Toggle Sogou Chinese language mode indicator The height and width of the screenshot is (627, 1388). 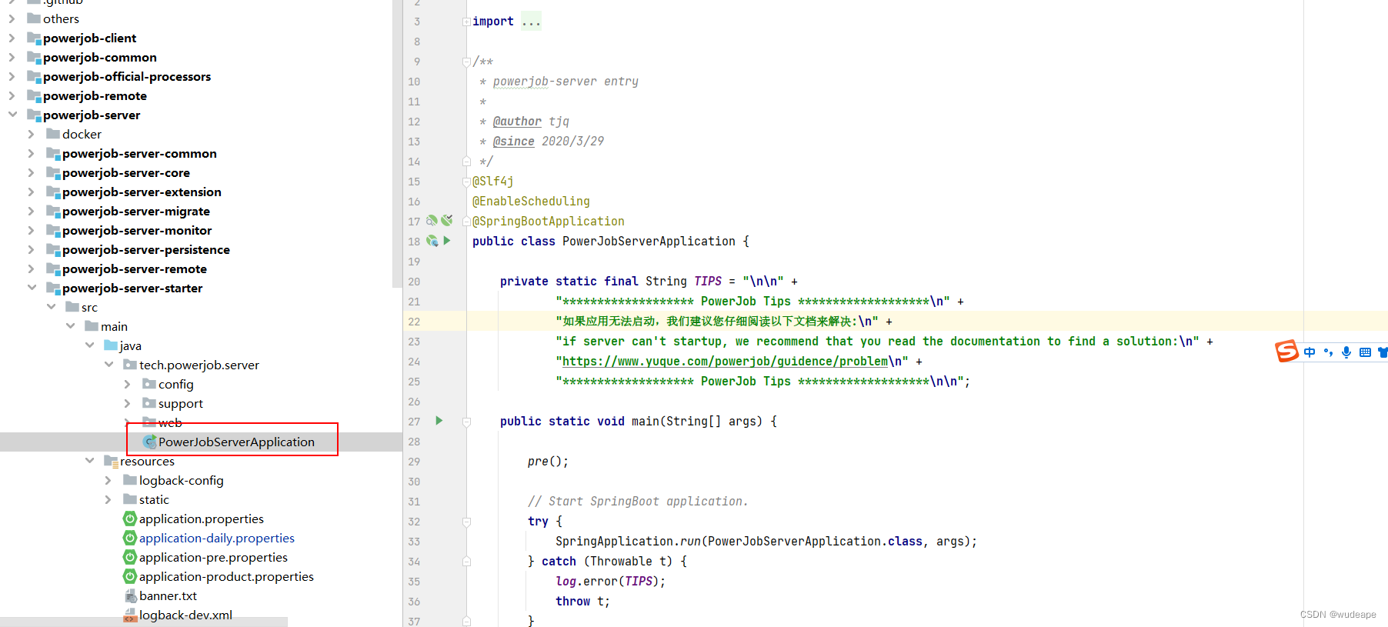pyautogui.click(x=1310, y=352)
